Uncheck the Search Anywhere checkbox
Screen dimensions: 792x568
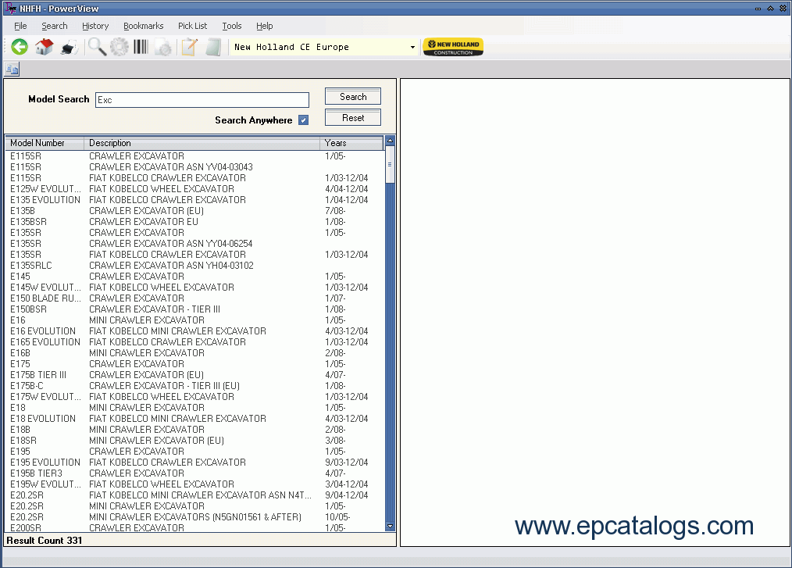(303, 120)
